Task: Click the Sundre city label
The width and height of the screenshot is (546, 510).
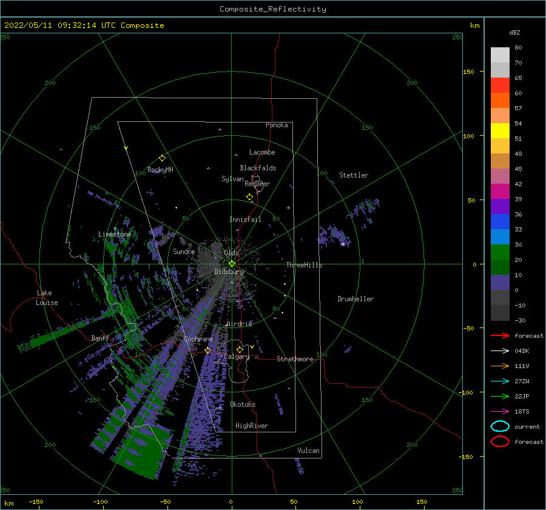Action: click(184, 251)
